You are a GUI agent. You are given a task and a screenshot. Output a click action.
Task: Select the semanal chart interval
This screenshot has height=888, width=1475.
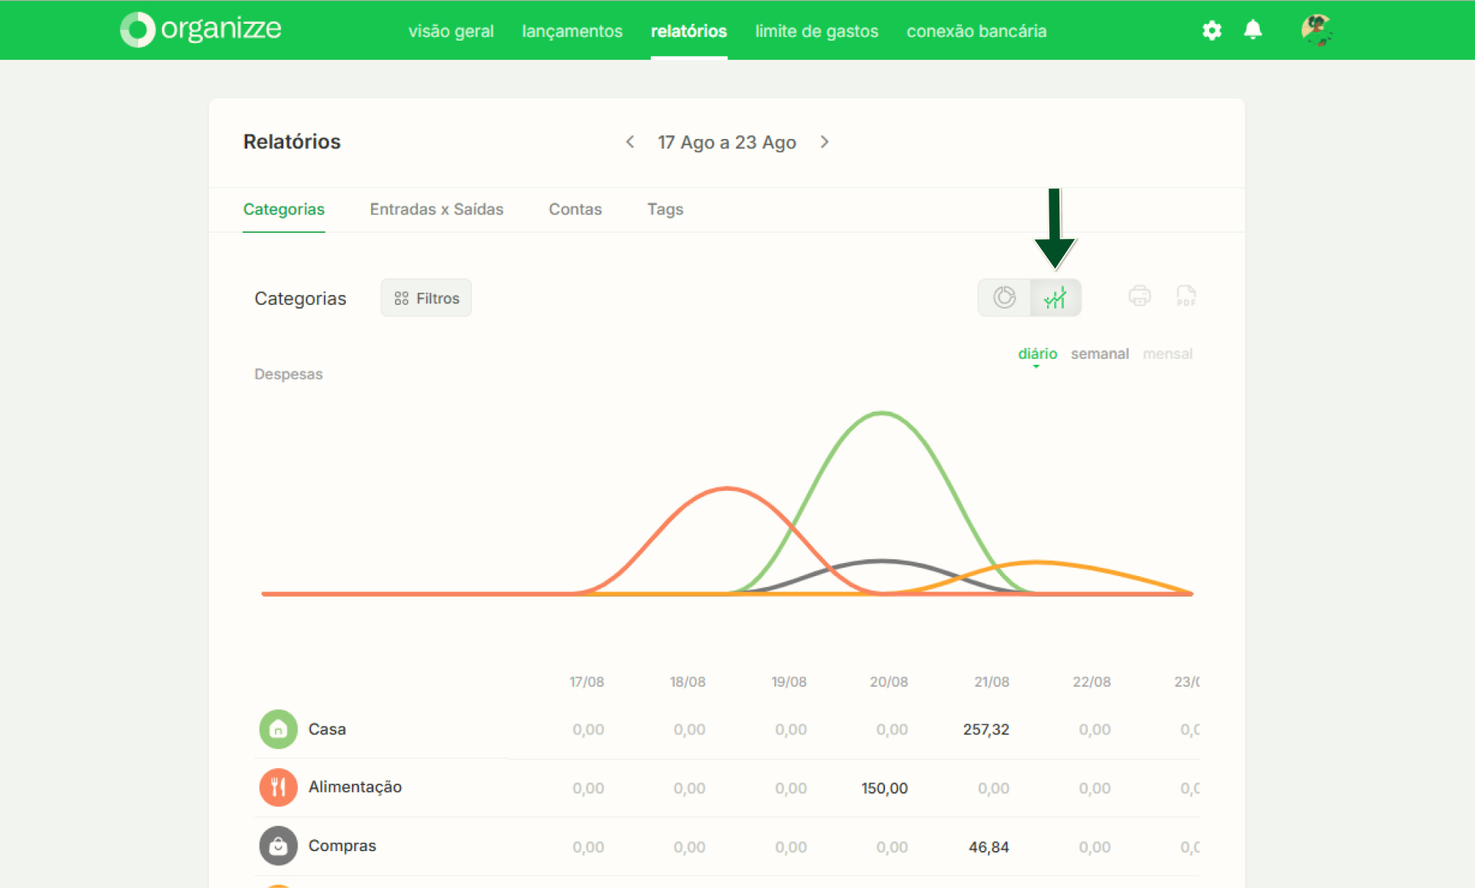1099,353
